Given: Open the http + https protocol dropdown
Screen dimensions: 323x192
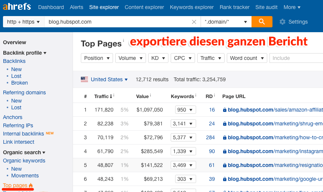Looking at the screenshot, I should click(24, 22).
